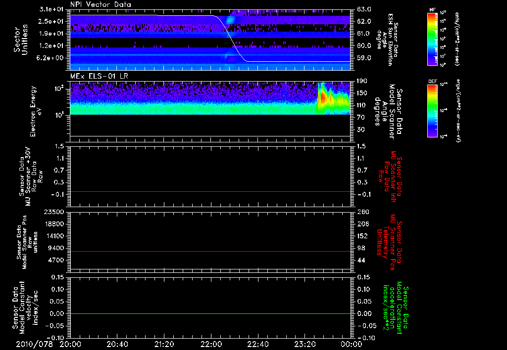
Task: Click the 3.1e+01 sector tick label
Action: click(51, 9)
